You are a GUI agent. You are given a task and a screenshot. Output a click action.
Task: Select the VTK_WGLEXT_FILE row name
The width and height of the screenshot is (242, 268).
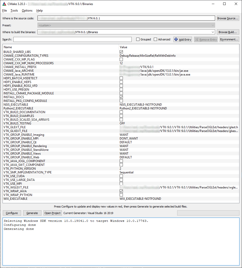point(16,187)
